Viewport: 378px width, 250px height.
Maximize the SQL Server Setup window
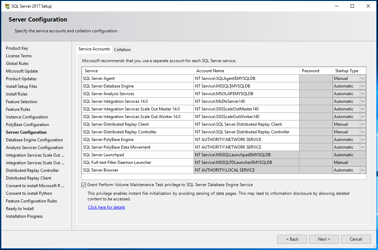click(x=352, y=6)
